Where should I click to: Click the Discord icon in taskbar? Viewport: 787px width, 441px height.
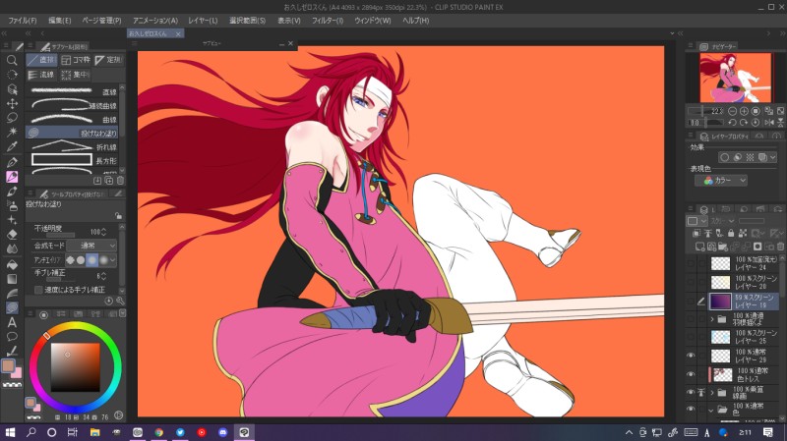[223, 431]
